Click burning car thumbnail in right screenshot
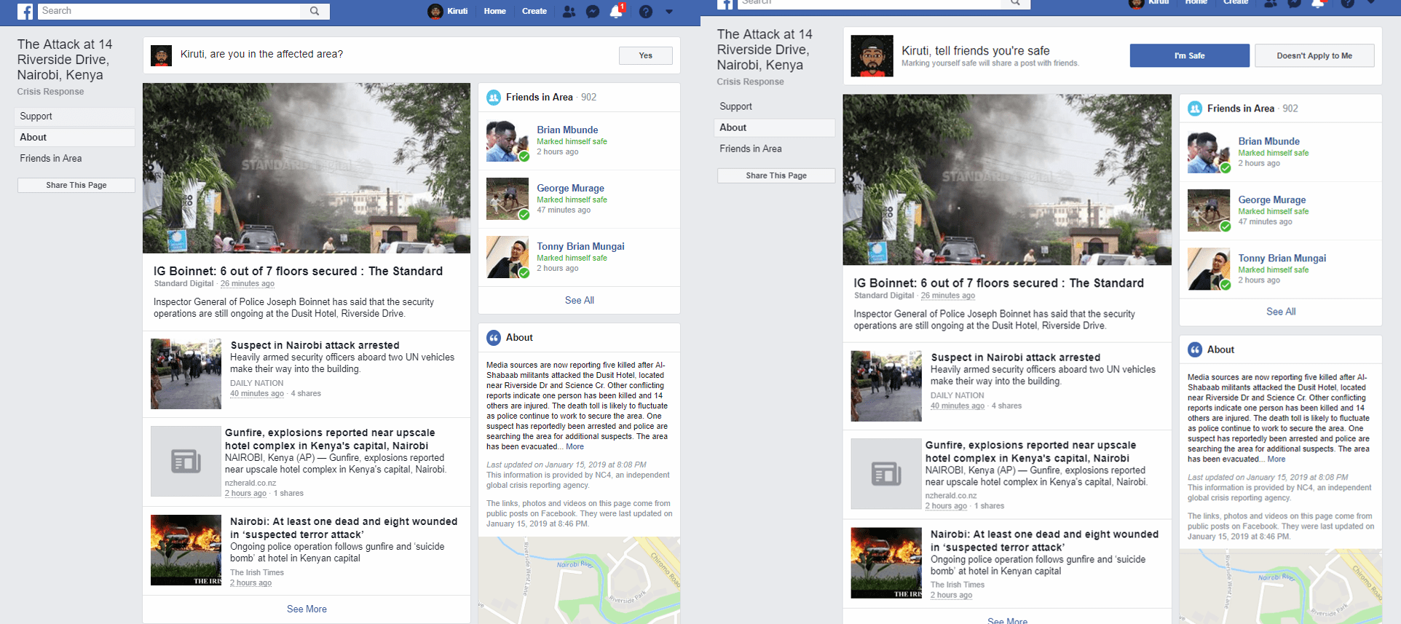Image resolution: width=1401 pixels, height=624 pixels. tap(886, 563)
